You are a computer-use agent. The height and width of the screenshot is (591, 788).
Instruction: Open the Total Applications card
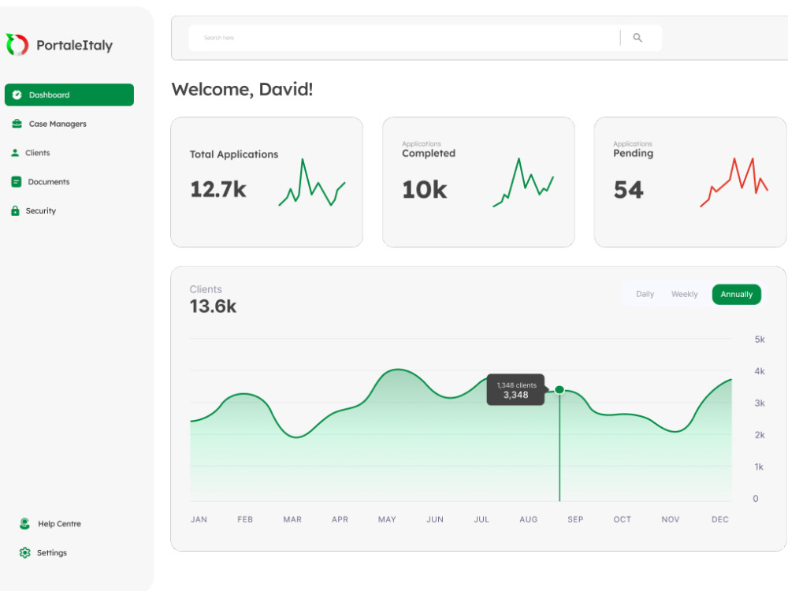pyautogui.click(x=267, y=182)
